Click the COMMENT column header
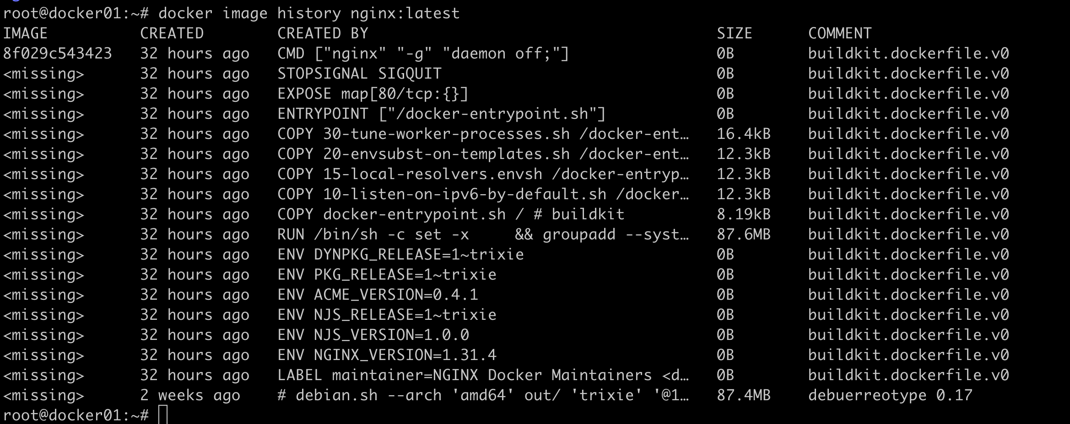Screen dimensions: 1070x424 click(x=840, y=33)
